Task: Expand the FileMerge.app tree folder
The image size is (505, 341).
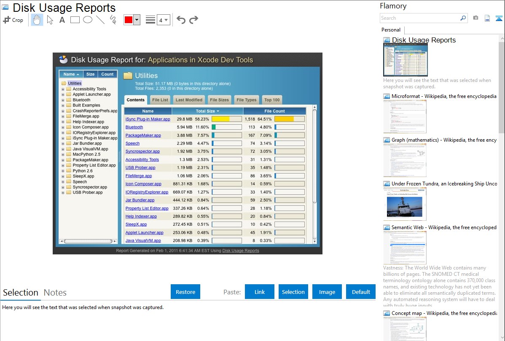Action: tap(63, 116)
